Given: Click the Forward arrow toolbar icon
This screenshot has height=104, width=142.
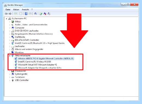Looking at the screenshot, I should 10,14.
